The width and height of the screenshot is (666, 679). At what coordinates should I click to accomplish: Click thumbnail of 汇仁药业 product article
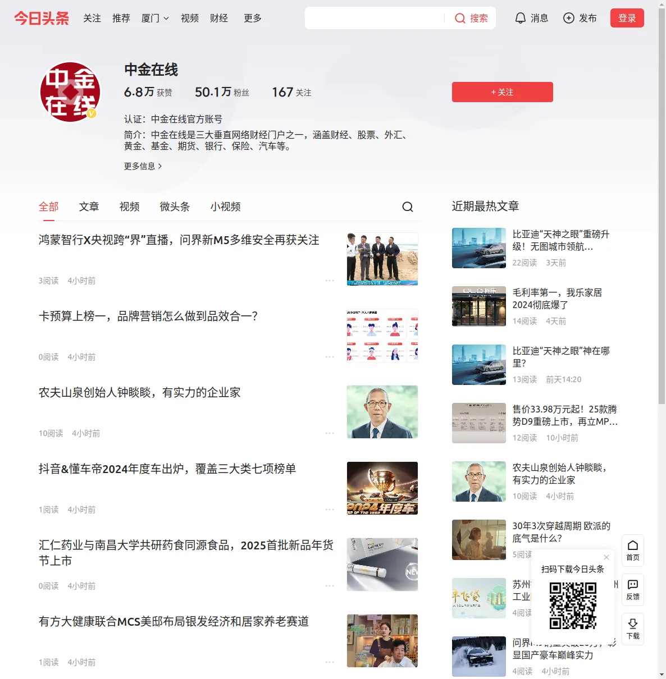382,565
